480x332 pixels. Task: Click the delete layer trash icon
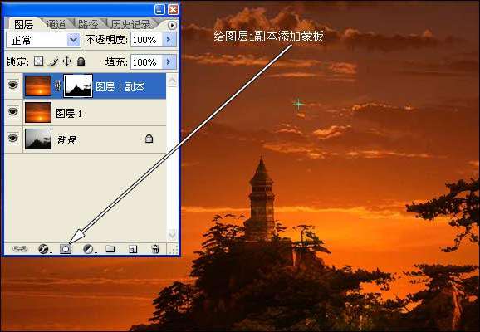tap(155, 249)
